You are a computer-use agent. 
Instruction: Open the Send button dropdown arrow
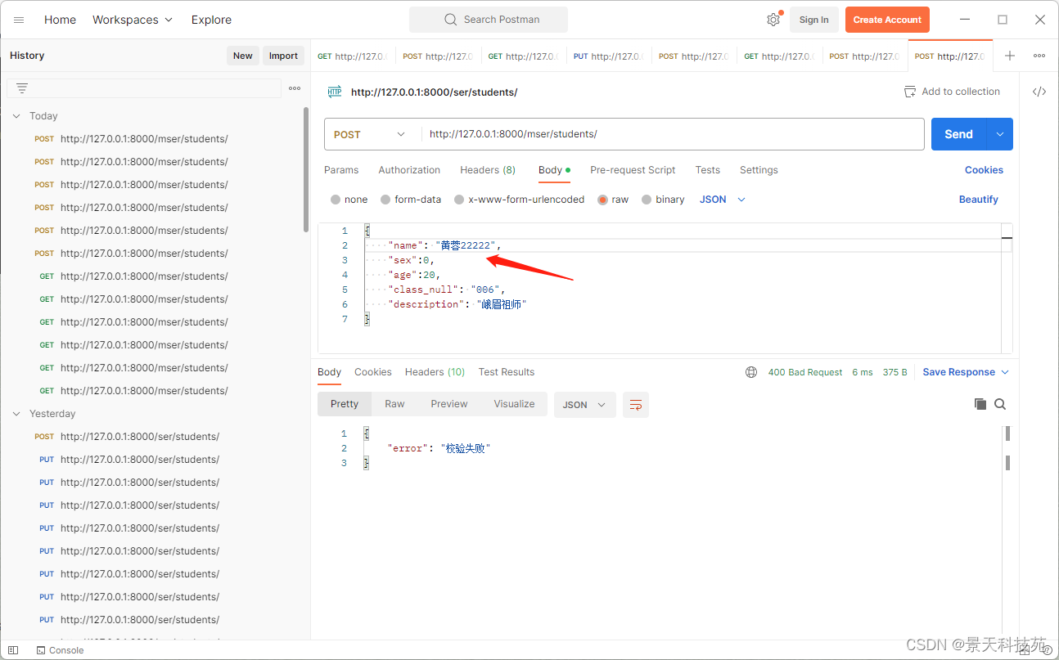[1000, 134]
